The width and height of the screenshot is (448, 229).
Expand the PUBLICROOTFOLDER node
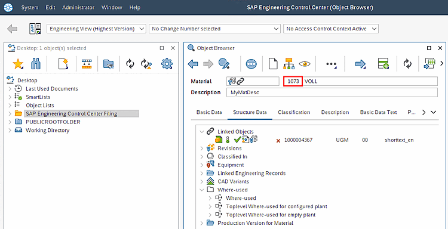[10, 122]
